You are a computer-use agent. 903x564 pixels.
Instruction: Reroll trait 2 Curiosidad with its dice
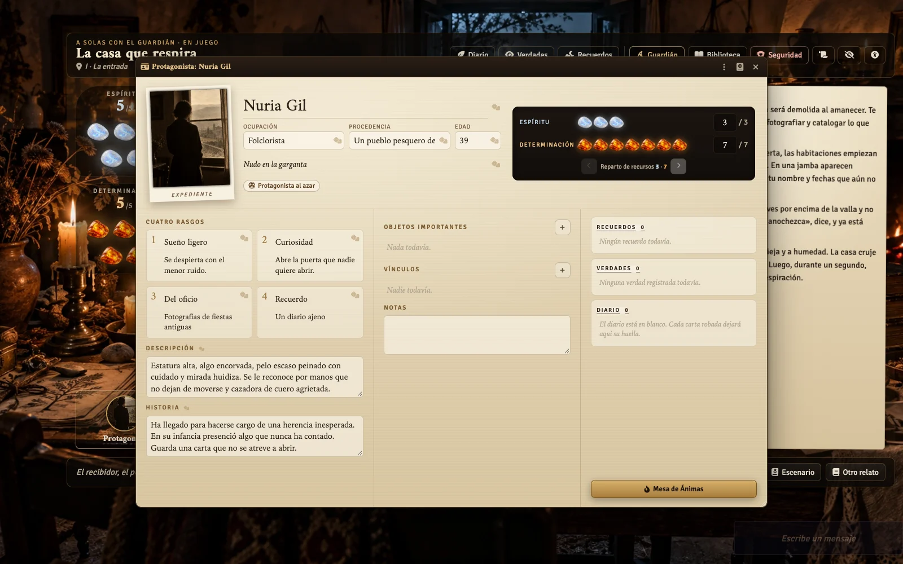[x=355, y=238]
